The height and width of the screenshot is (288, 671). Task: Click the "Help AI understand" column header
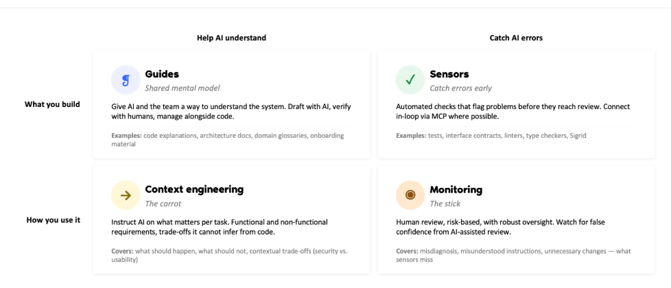[x=231, y=38]
